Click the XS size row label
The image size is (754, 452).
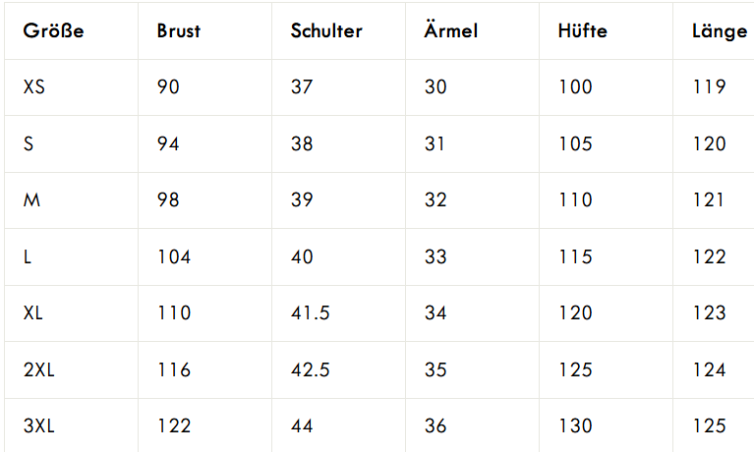[x=34, y=87]
